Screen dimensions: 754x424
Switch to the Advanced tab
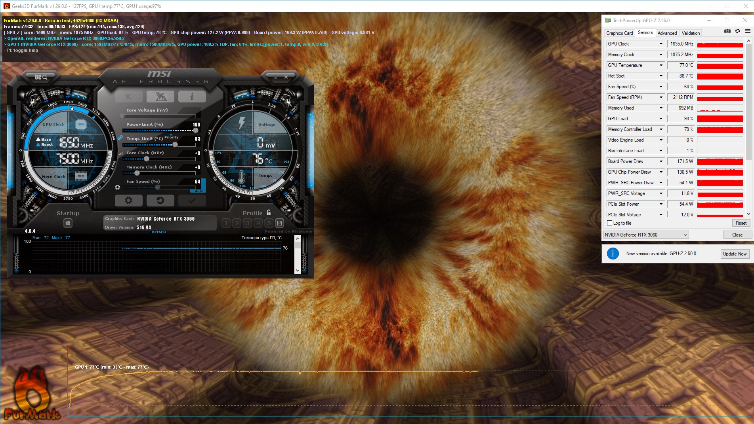667,33
